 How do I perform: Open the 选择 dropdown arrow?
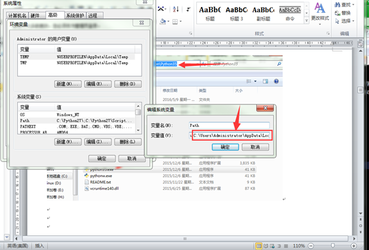pos(353,21)
